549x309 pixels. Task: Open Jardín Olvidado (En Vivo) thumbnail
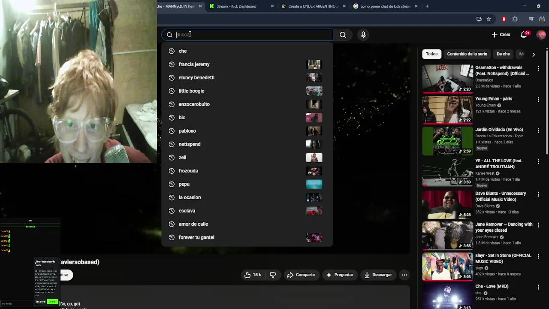click(447, 141)
